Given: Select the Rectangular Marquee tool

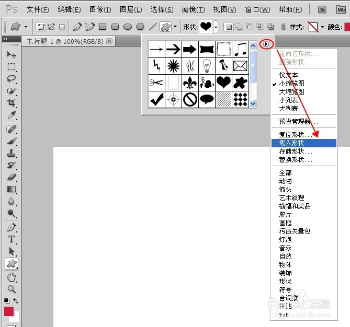Looking at the screenshot, I should click(x=11, y=67).
